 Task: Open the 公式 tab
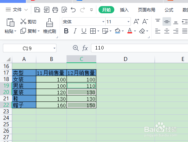[x=169, y=10]
